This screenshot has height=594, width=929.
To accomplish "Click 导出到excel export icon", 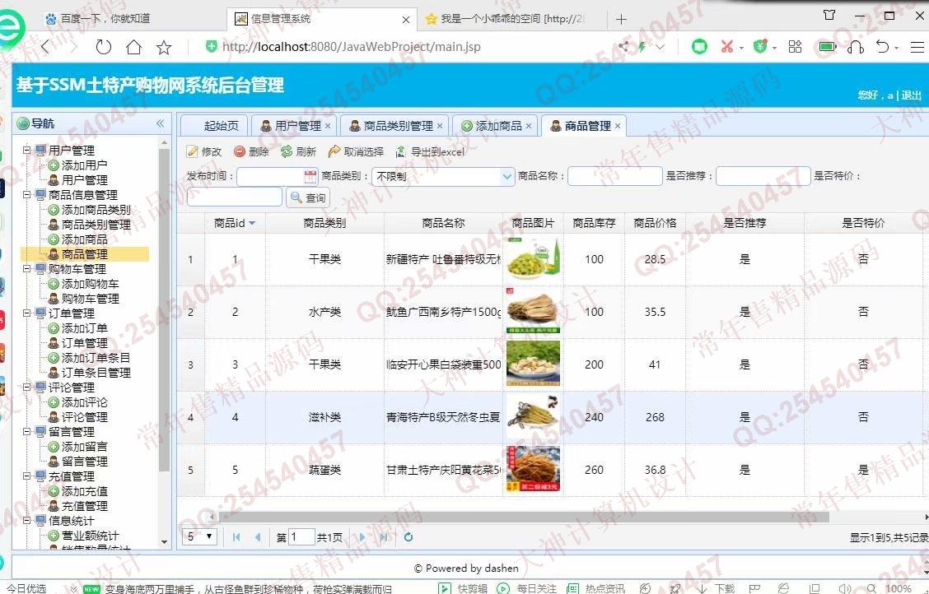I will click(x=401, y=151).
